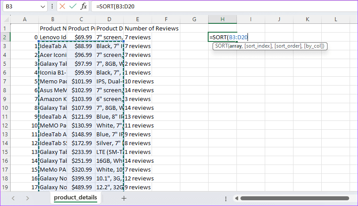
Task: Click the $99.99 price cell
Action: [81, 72]
